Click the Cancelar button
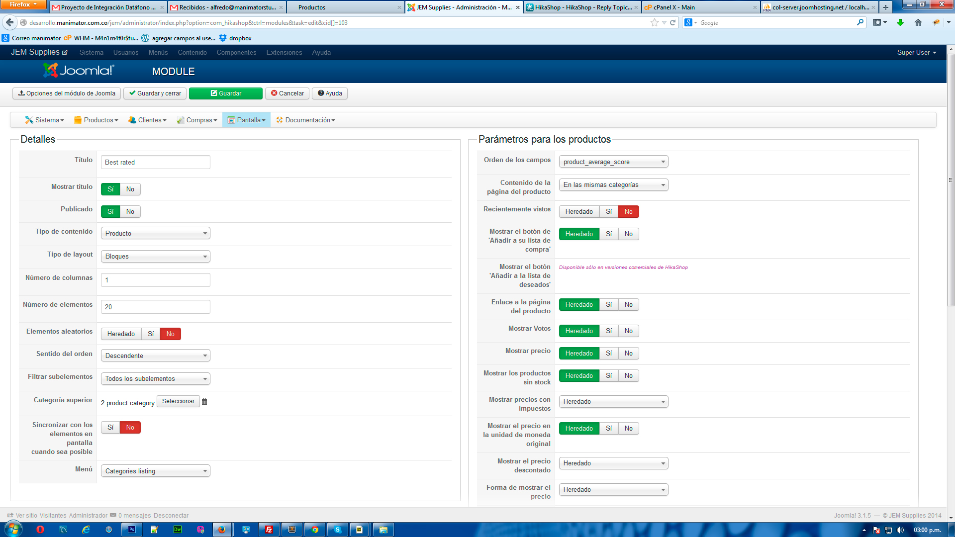Image resolution: width=955 pixels, height=537 pixels. point(287,93)
